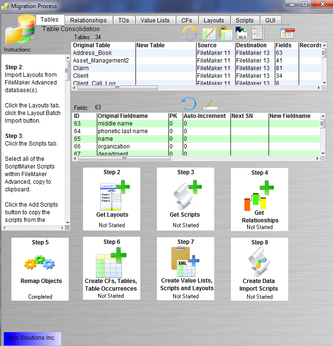Click the Step 6 Create Tables icon
The width and height of the screenshot is (333, 346).
tap(111, 262)
